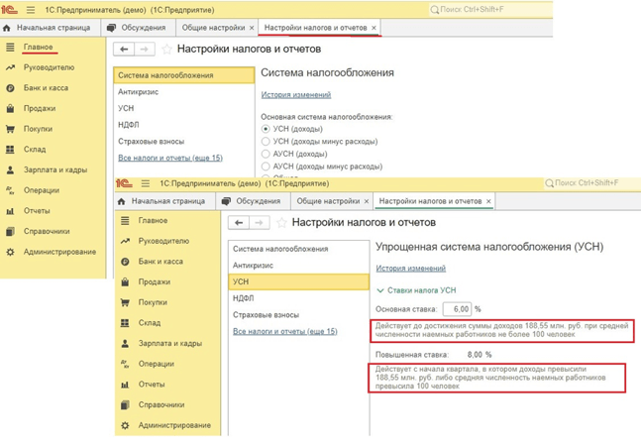This screenshot has width=641, height=446.
Task: Click back arrow button in upper window
Action: [x=124, y=49]
